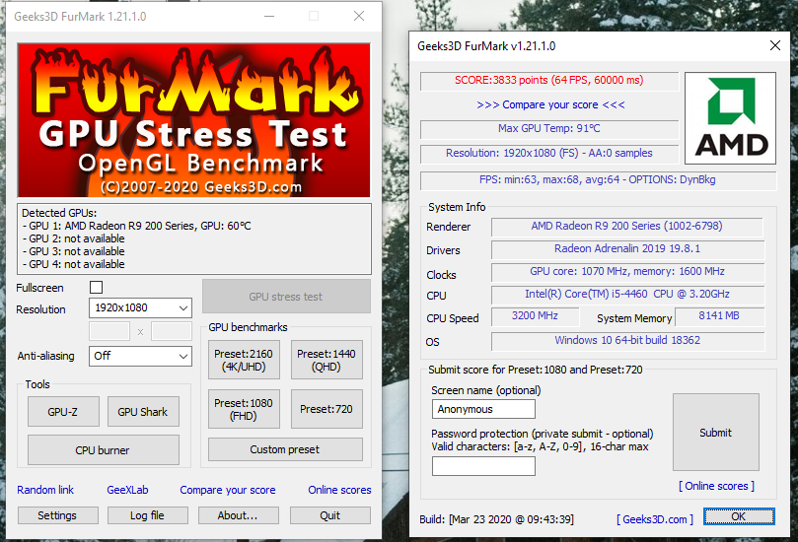Viewport: 798px width, 542px height.
Task: Open the [ Geeks3D.com ] link
Action: (x=655, y=519)
